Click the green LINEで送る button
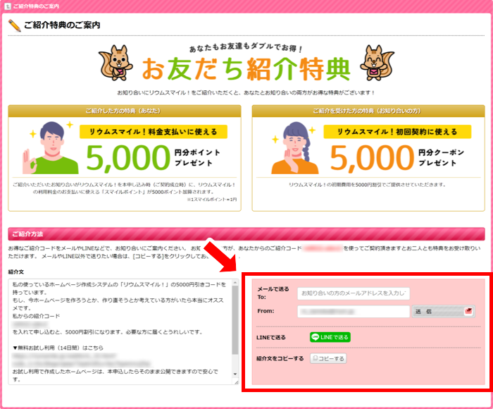This screenshot has height=409, width=493. tap(330, 337)
